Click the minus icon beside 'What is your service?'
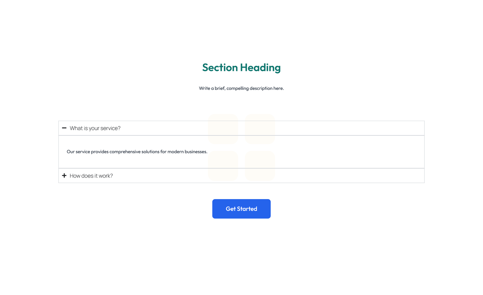Viewport: 483px width, 295px height. coord(64,128)
